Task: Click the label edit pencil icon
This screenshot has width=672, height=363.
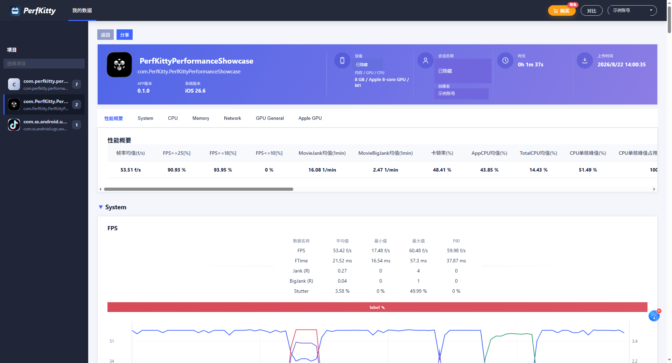Action: pyautogui.click(x=383, y=307)
